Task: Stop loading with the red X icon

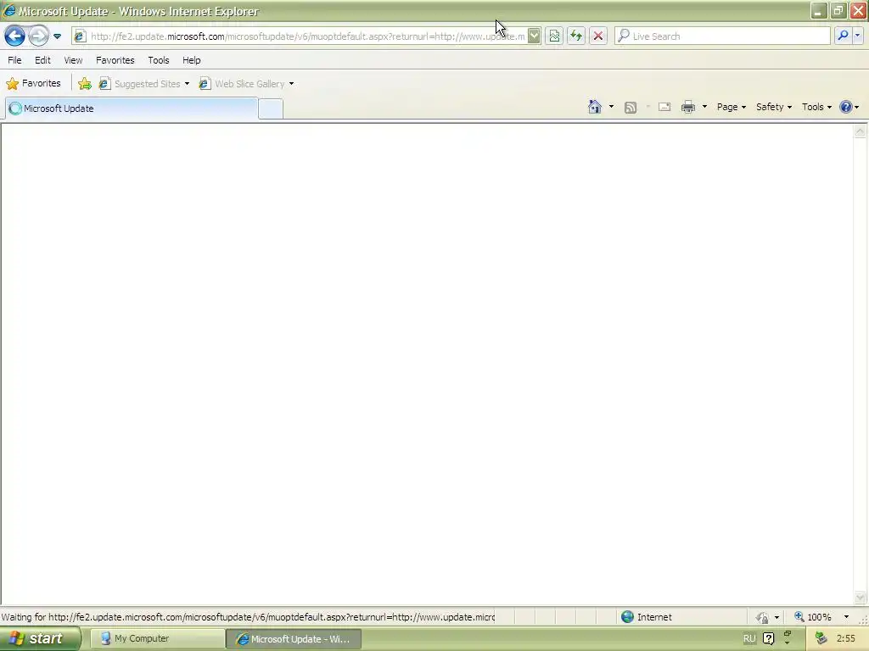Action: [598, 36]
